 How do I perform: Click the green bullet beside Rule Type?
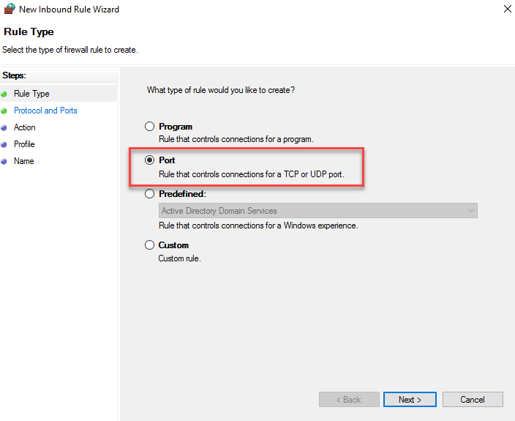4,94
